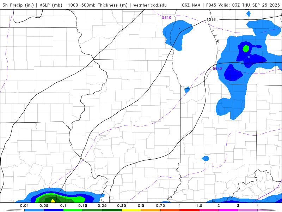This screenshot has height=212, width=282.
Task: Click the 'weather.cod.edu' text in header
Action: point(150,5)
